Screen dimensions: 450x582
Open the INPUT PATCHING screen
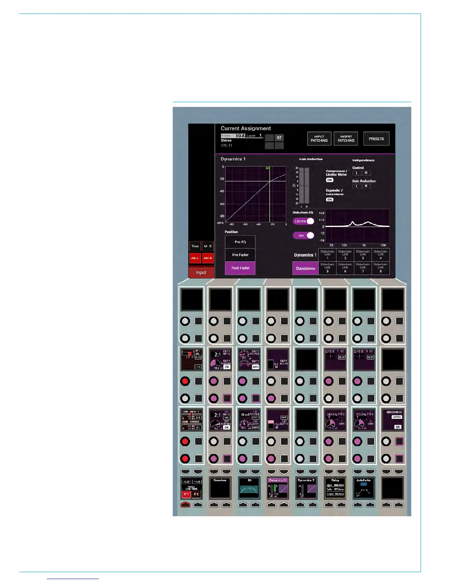(x=319, y=139)
